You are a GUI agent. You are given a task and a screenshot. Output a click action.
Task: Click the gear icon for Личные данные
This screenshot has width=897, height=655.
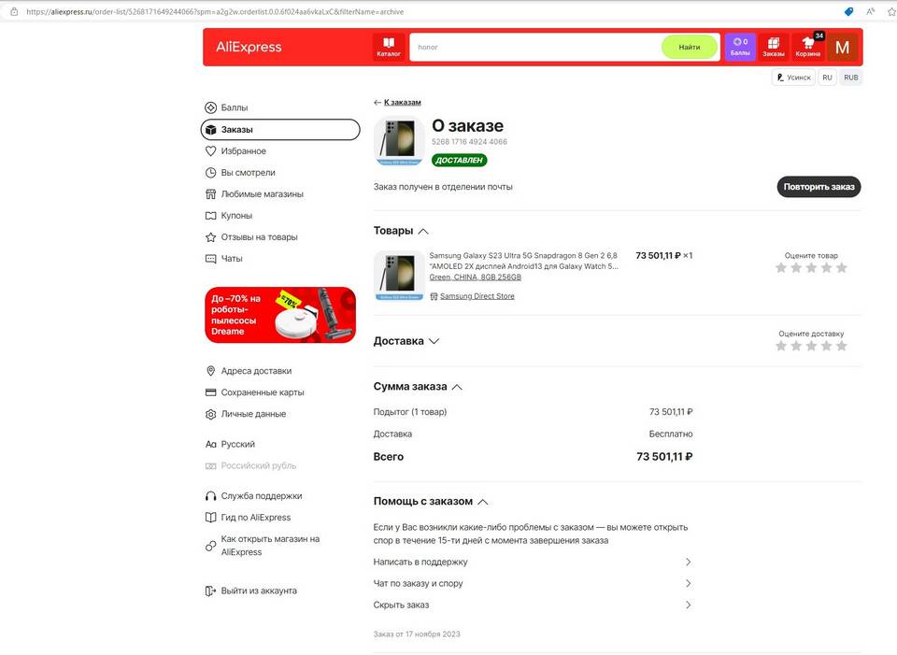tap(210, 414)
